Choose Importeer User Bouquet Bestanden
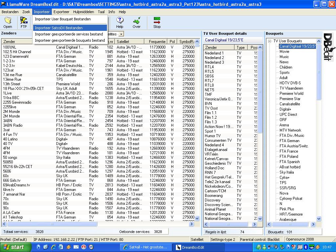 (70, 19)
